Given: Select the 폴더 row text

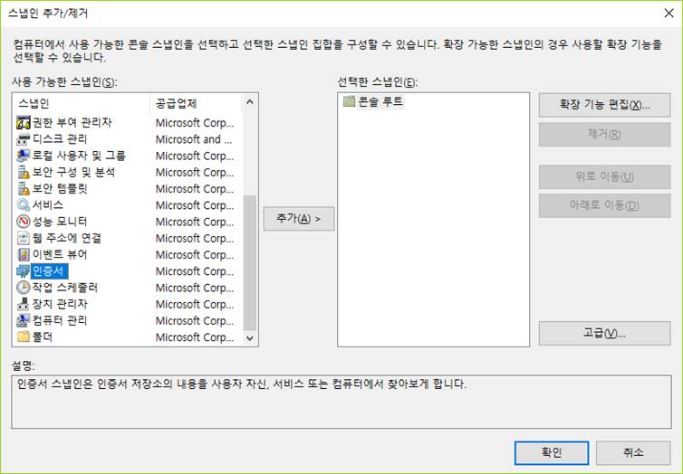Looking at the screenshot, I should point(43,337).
